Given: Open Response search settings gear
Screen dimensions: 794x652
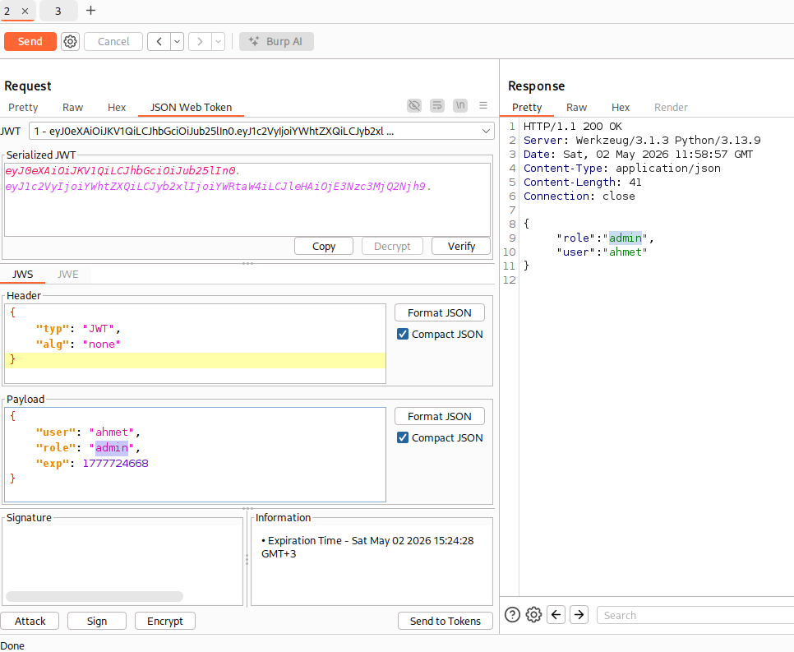Looking at the screenshot, I should click(533, 614).
